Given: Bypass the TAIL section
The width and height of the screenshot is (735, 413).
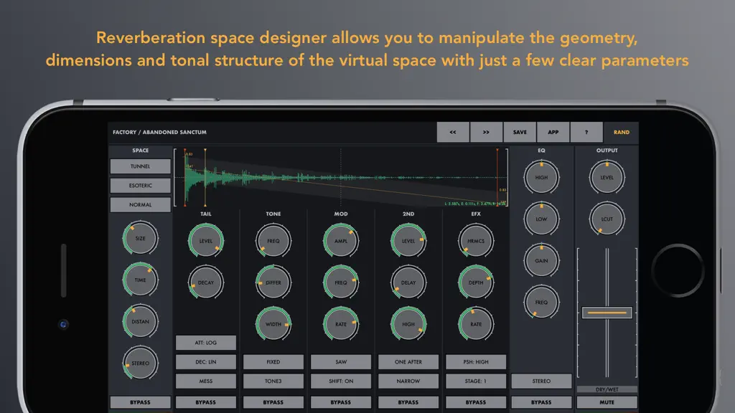Looking at the screenshot, I should (206, 402).
